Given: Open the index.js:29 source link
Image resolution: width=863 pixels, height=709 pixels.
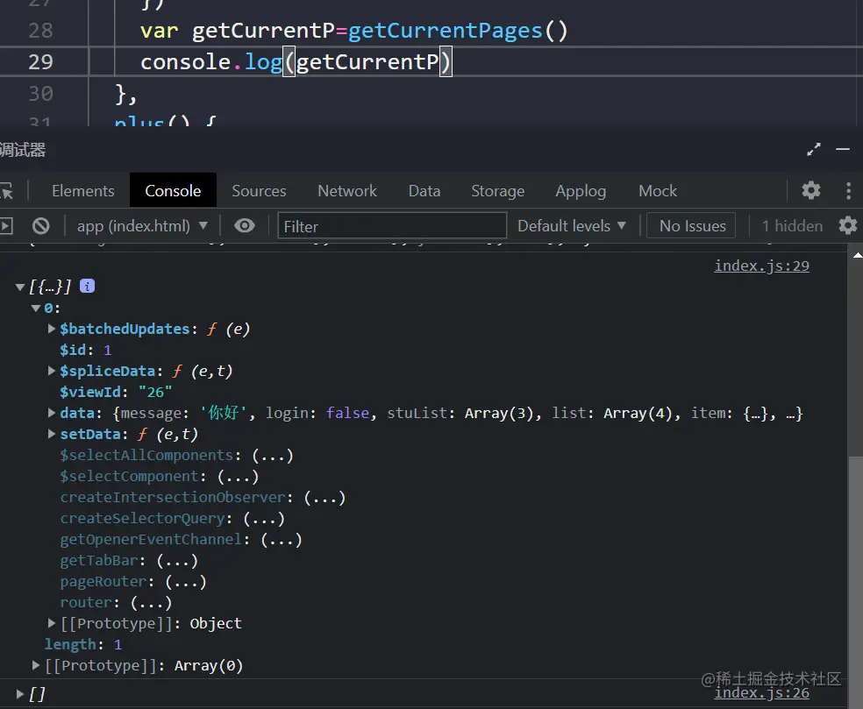Looking at the screenshot, I should click(x=762, y=266).
